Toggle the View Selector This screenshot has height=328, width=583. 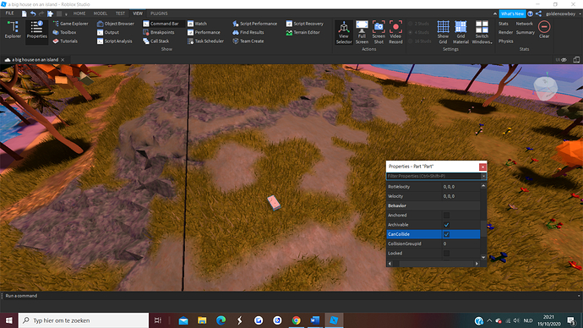[x=344, y=32]
